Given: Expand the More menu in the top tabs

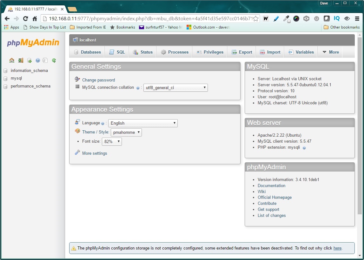Looking at the screenshot, I should pos(331,52).
